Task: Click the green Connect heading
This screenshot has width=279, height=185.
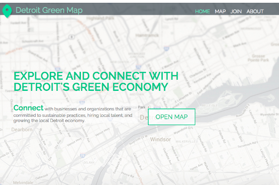Action: click(x=28, y=108)
